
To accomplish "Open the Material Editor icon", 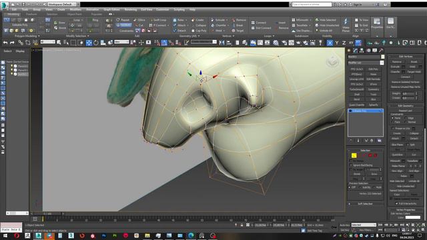I will pos(276,43).
